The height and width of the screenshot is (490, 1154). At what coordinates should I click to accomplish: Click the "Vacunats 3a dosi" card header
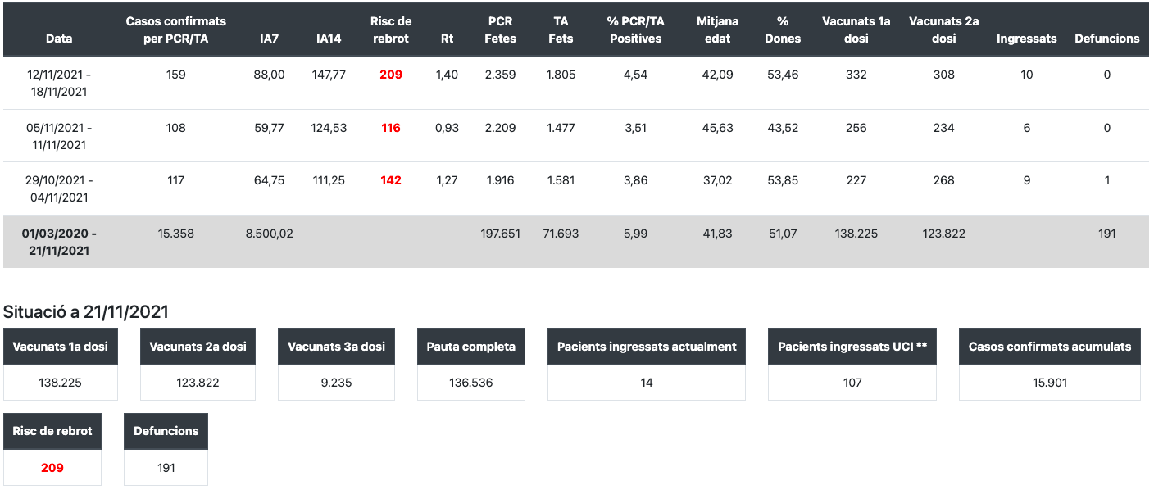coord(336,347)
